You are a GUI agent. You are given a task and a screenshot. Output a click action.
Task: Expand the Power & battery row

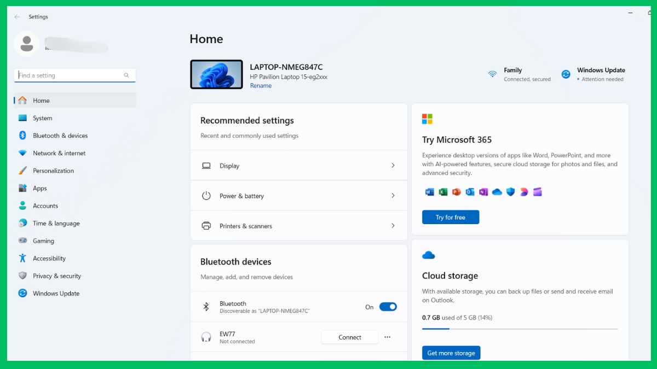299,195
